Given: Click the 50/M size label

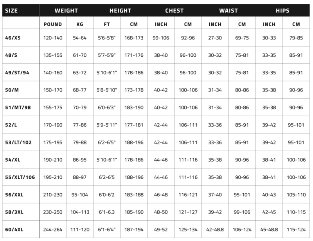Looking at the screenshot, I should point(12,90).
